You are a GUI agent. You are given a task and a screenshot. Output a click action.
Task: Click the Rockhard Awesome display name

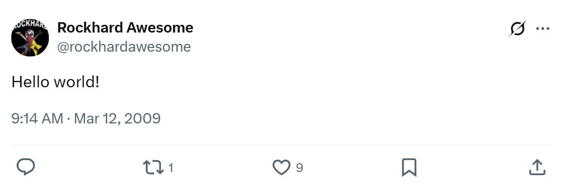tap(125, 27)
